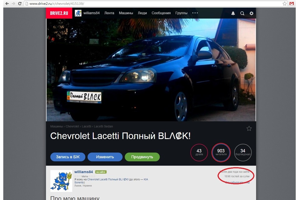
Task: Open the Chevrolet Lacetti Полный BLACK car link
Action: (x=108, y=179)
